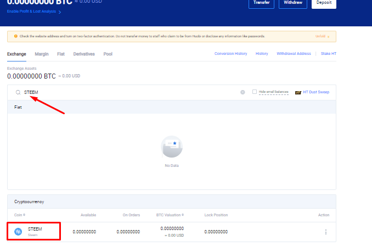Switch to the Pool tab
372x252 pixels.
point(108,54)
